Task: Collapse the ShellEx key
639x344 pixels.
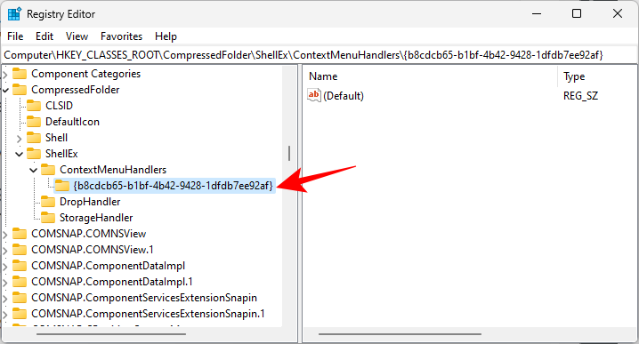Action: (x=20, y=155)
